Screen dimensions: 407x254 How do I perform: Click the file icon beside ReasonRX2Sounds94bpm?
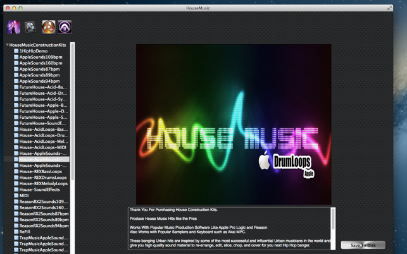point(16,226)
